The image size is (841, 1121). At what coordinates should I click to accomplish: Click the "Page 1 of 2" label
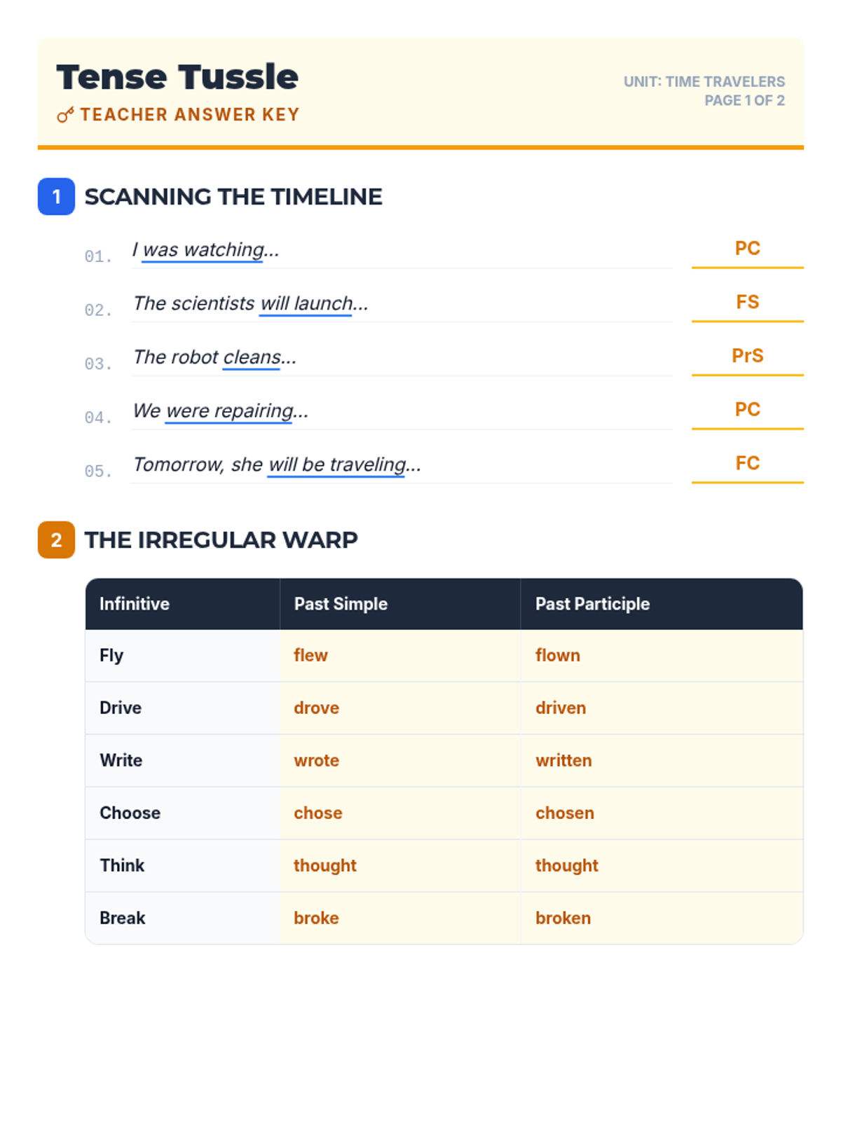[x=744, y=101]
